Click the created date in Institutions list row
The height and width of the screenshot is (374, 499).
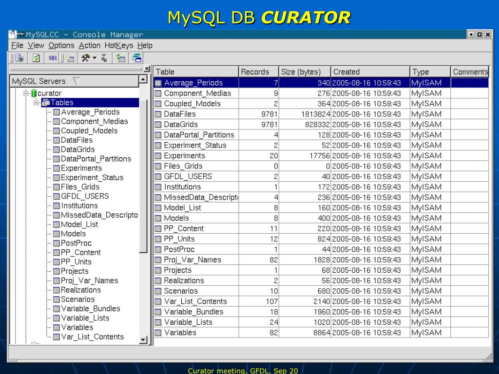(x=366, y=187)
